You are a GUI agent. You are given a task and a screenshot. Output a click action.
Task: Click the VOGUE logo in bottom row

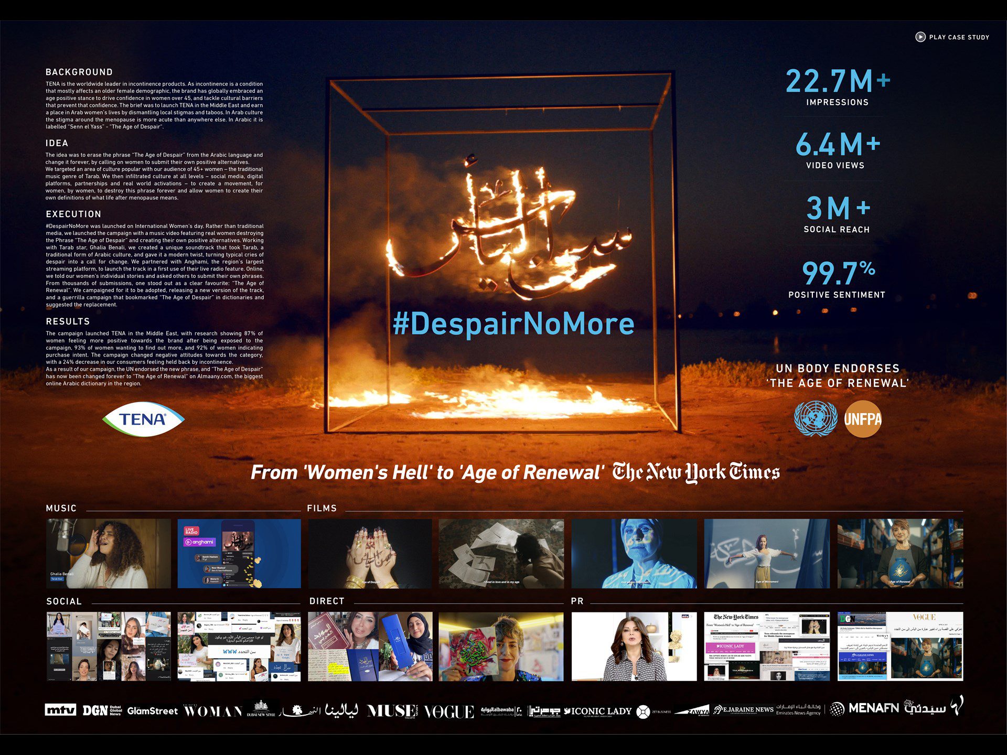[449, 711]
